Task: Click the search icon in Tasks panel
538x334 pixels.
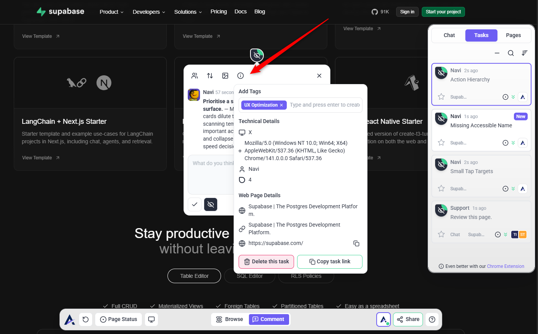Action: (510, 53)
